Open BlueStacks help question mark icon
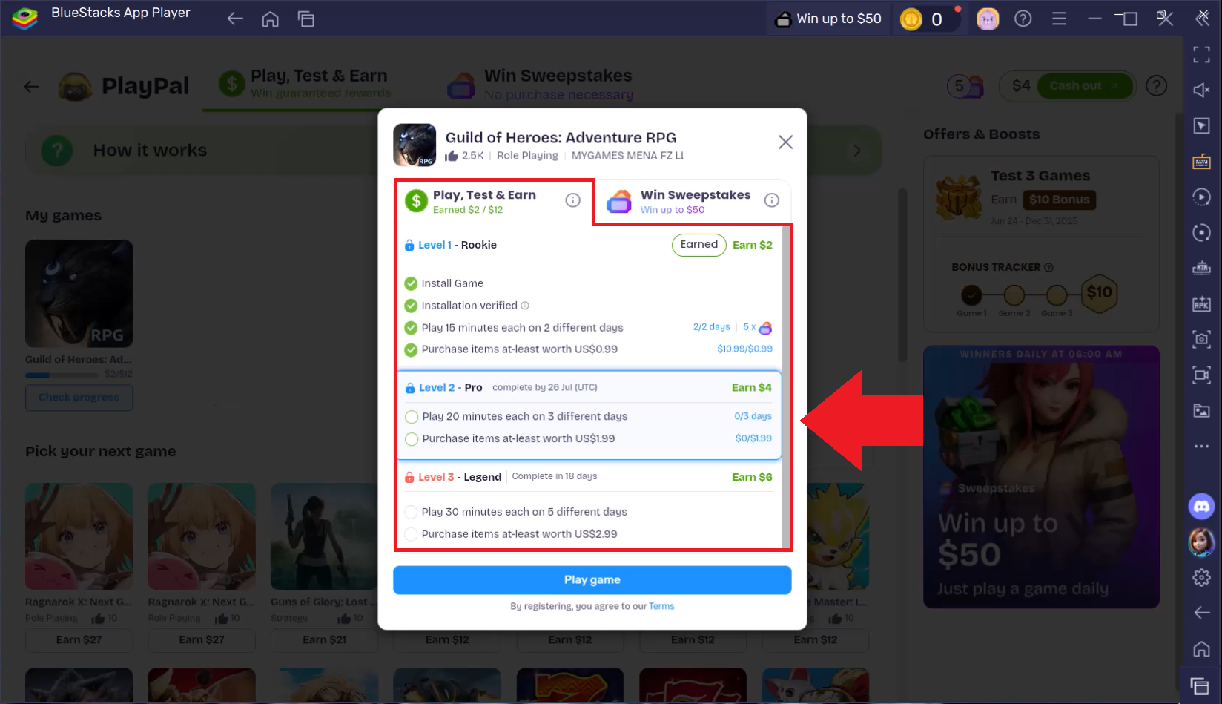The height and width of the screenshot is (704, 1222). tap(1023, 19)
